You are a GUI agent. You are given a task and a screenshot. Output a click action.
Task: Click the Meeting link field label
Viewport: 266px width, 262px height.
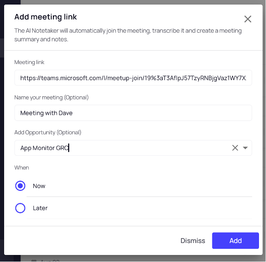29,62
